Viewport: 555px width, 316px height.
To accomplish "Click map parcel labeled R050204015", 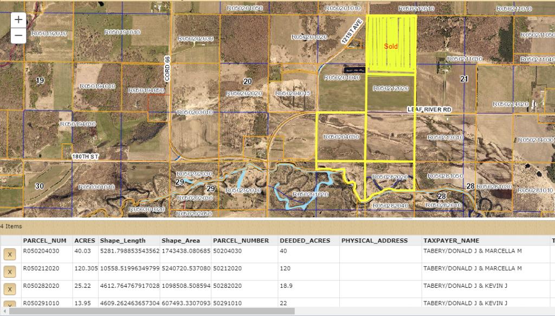I will click(x=293, y=93).
